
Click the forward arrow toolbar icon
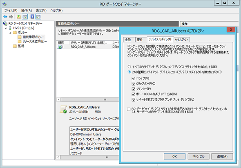click(x=11, y=17)
